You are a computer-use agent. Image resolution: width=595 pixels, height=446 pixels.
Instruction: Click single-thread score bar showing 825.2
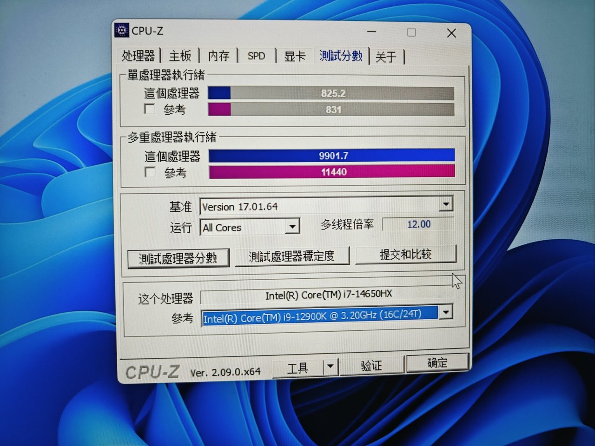tap(331, 93)
